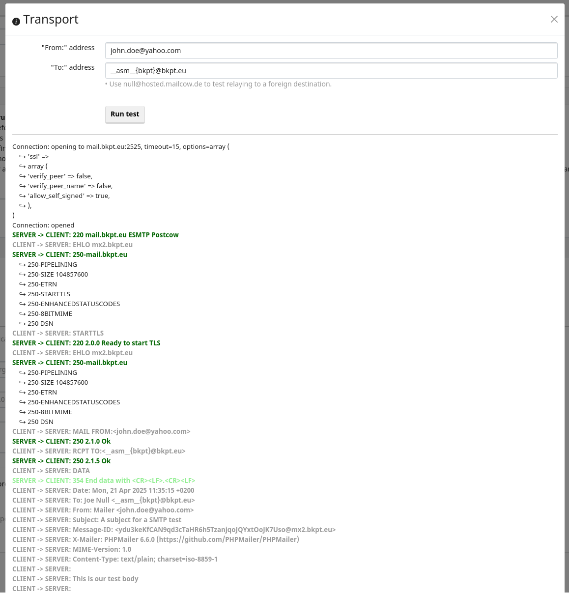Screen dimensions: 570x593
Task: Click the "250 2.1.5 Ok" server response
Action: point(61,461)
